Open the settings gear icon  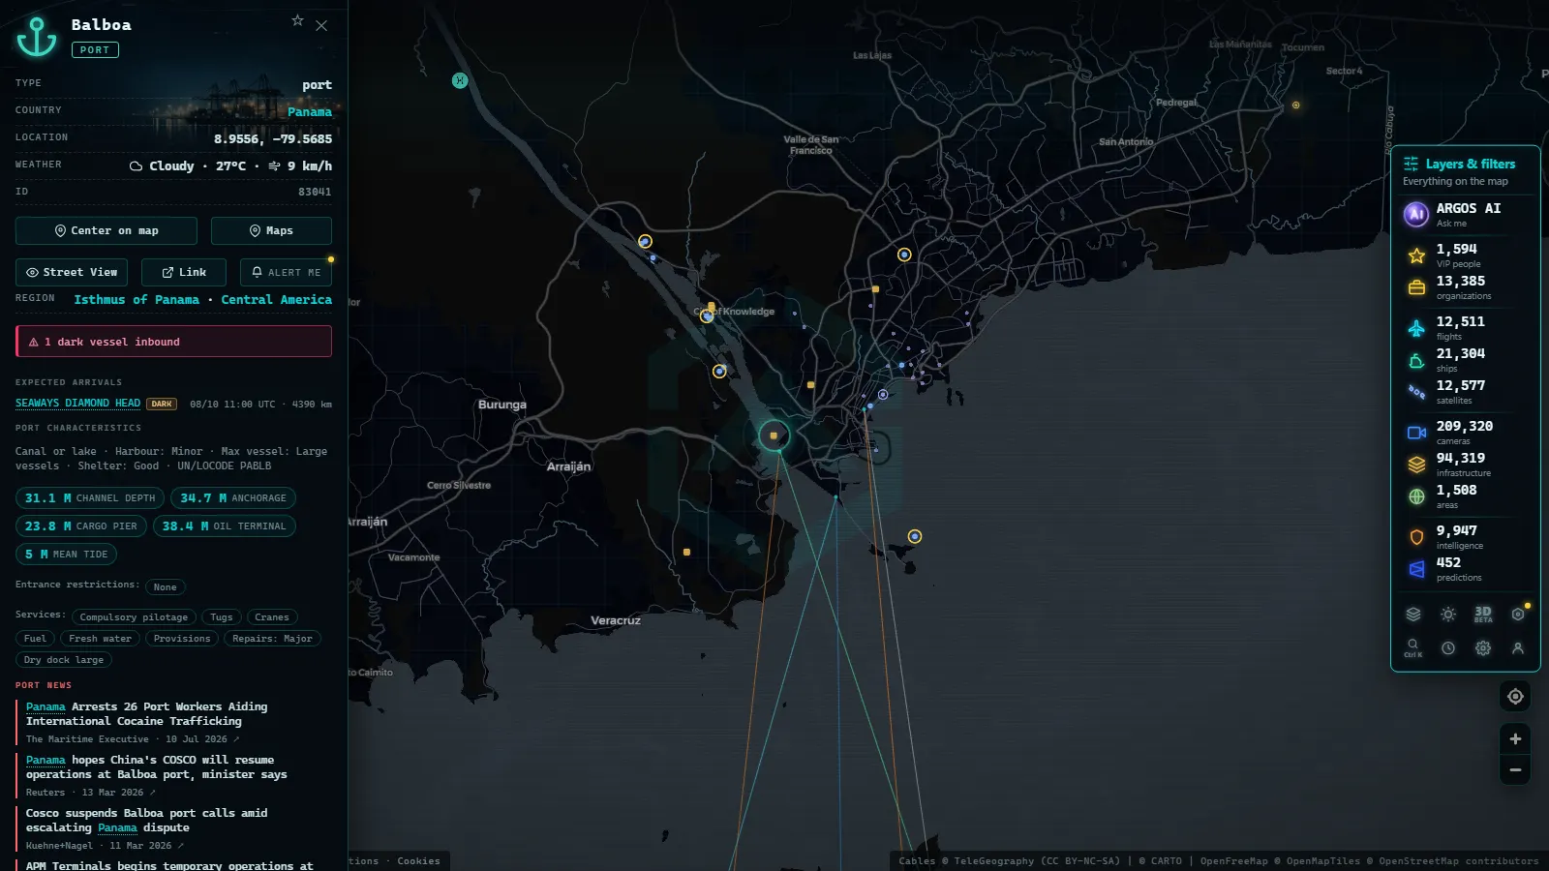(1483, 648)
